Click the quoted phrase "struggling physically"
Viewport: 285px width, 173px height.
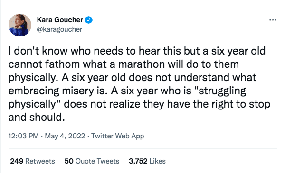pyautogui.click(x=127, y=97)
